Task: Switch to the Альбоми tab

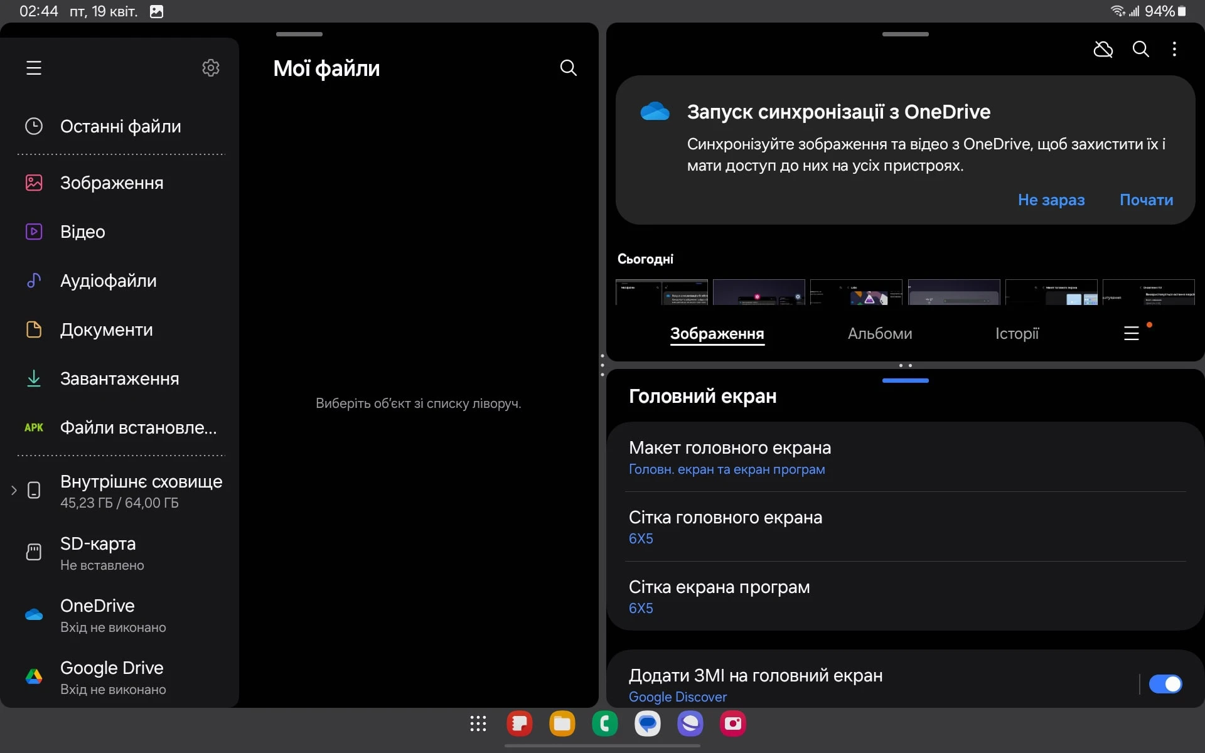Action: (x=880, y=334)
